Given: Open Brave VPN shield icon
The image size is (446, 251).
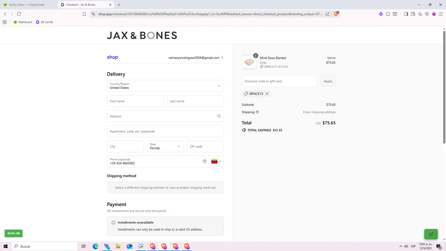Looking at the screenshot, I should [427, 14].
